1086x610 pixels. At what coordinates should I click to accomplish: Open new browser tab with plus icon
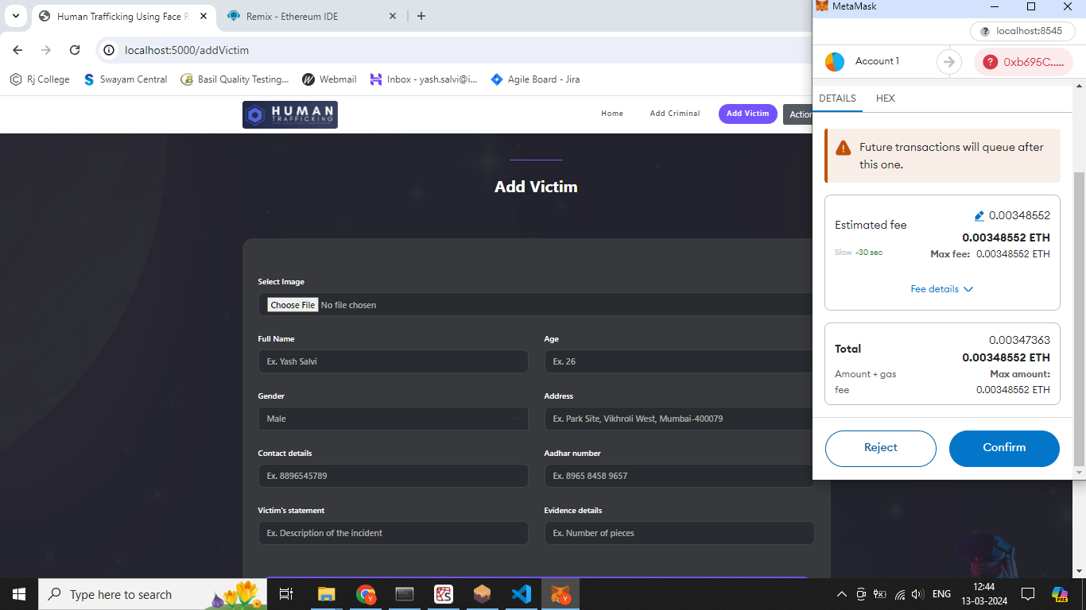[421, 16]
